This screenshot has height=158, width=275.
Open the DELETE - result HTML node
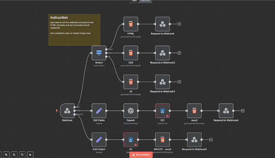point(162,140)
